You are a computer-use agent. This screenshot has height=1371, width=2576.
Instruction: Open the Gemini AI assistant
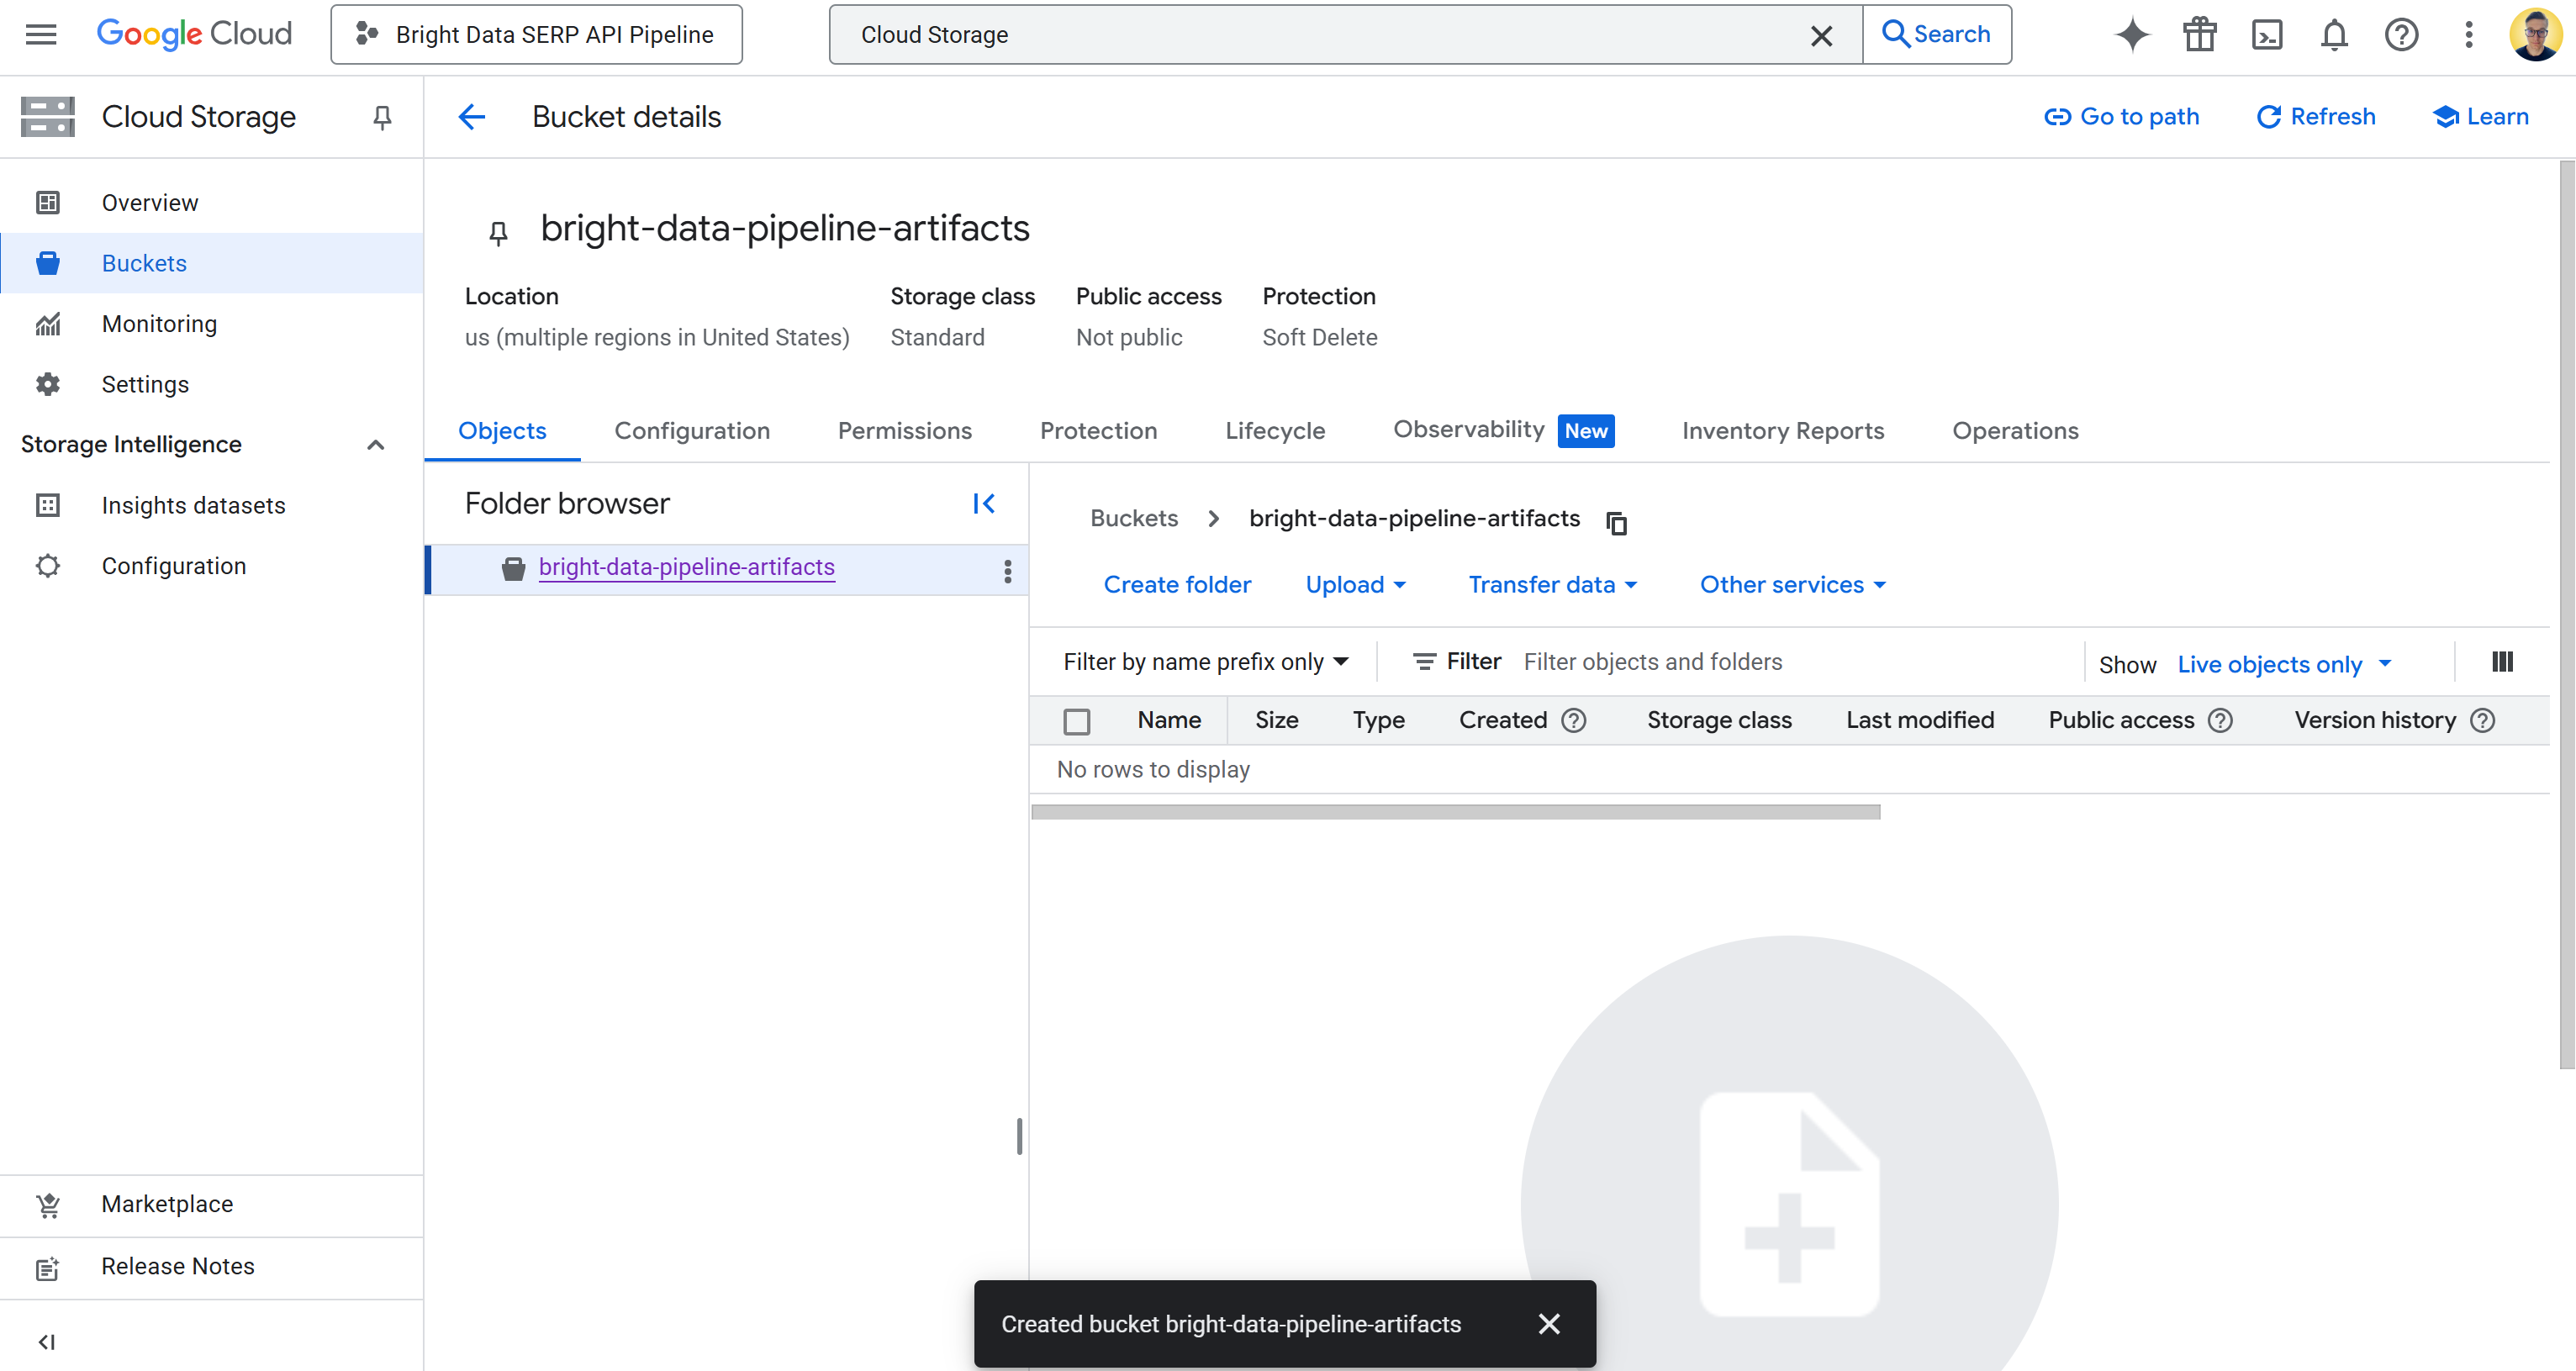(x=2132, y=34)
